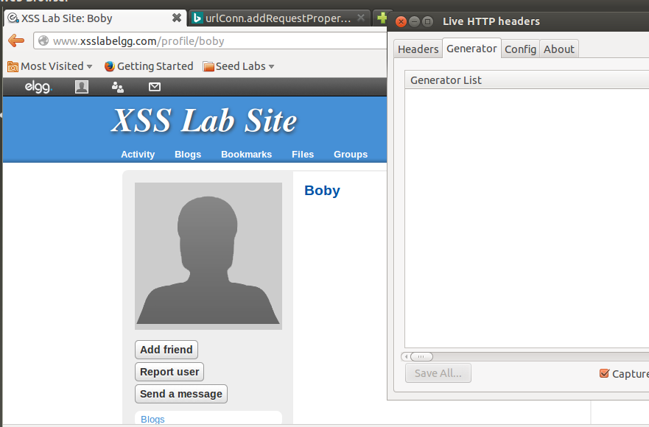Open the Groups menu item
Image resolution: width=649 pixels, height=427 pixels.
click(x=351, y=155)
